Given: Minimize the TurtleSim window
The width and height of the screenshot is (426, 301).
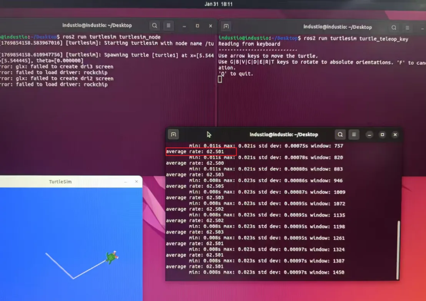Looking at the screenshot, I should [x=125, y=182].
